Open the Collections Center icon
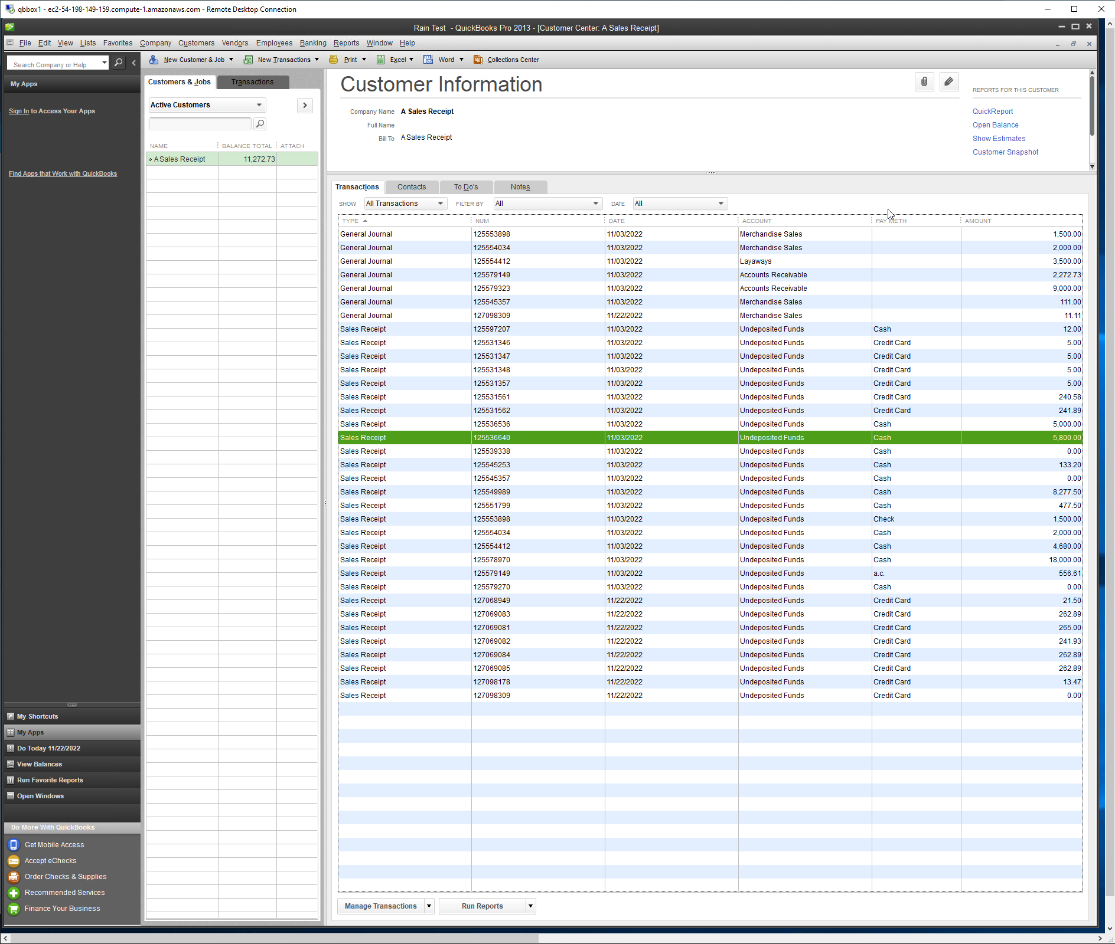Screen dimensions: 1115x944 pyautogui.click(x=478, y=60)
